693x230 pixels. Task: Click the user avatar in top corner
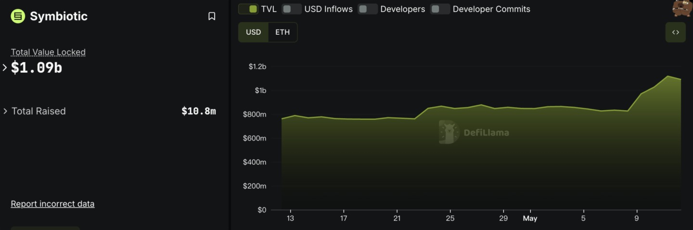point(682,8)
